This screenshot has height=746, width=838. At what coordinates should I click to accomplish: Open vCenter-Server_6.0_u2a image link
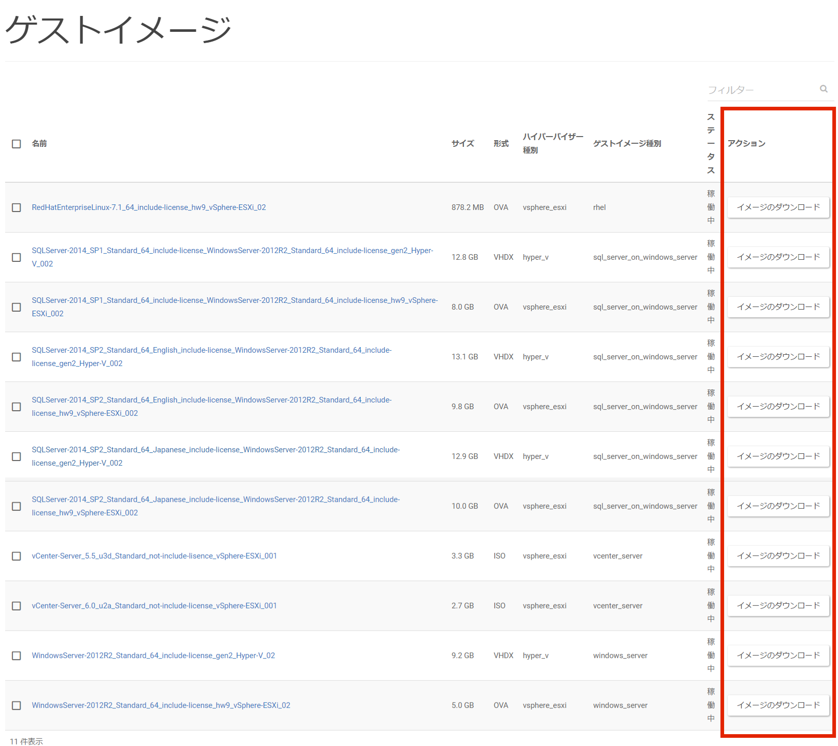pyautogui.click(x=154, y=606)
